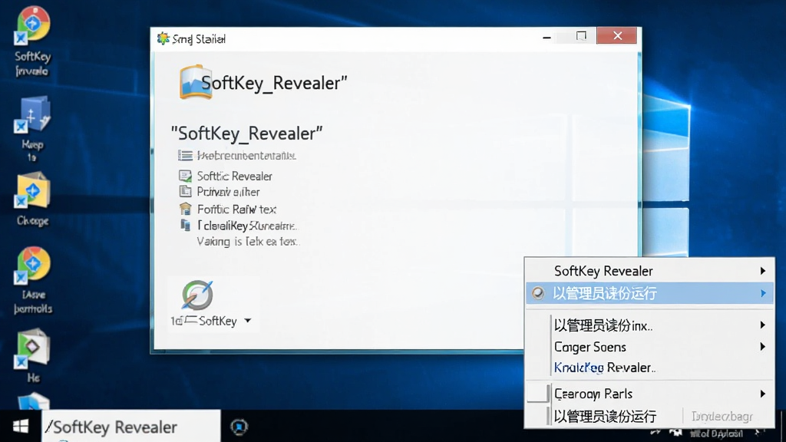The image size is (786, 442).
Task: Expand the 'Coger Soens' submenu arrow
Action: click(x=762, y=347)
